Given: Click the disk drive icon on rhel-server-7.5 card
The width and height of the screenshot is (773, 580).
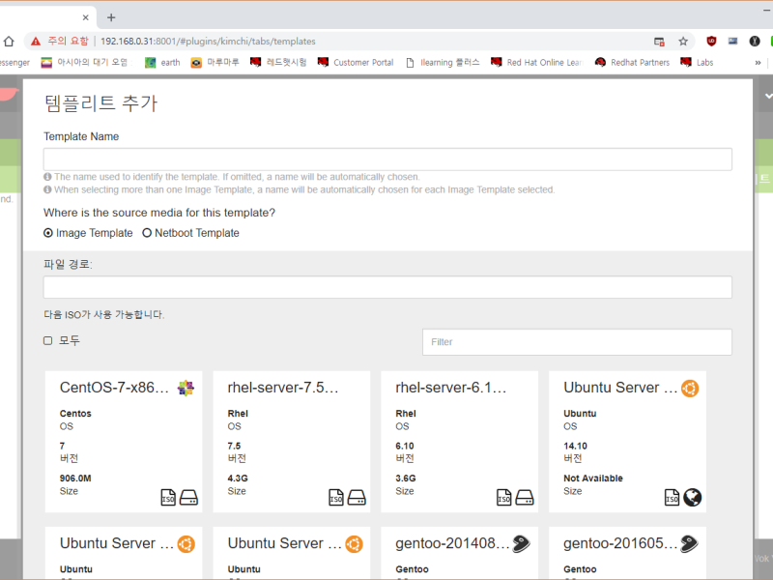Looking at the screenshot, I should tap(357, 497).
